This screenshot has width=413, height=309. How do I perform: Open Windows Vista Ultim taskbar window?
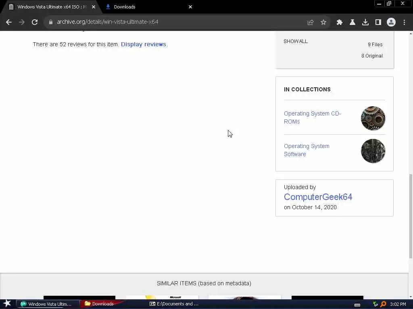tap(48, 304)
